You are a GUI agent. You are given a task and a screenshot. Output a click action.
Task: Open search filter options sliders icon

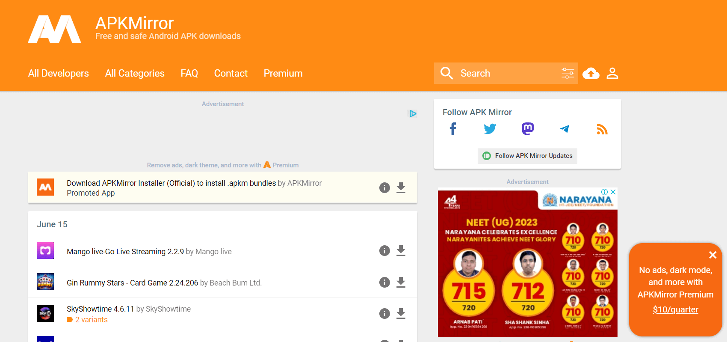[567, 73]
